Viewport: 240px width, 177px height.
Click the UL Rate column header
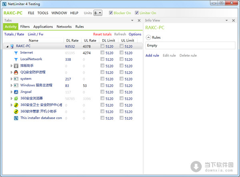pyautogui.click(x=90, y=40)
